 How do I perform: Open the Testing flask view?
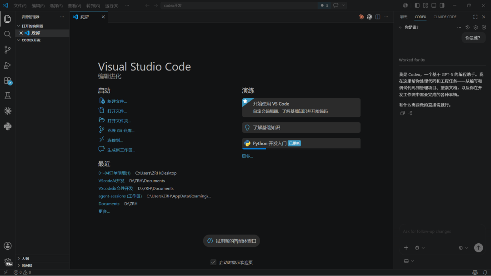coord(8,95)
